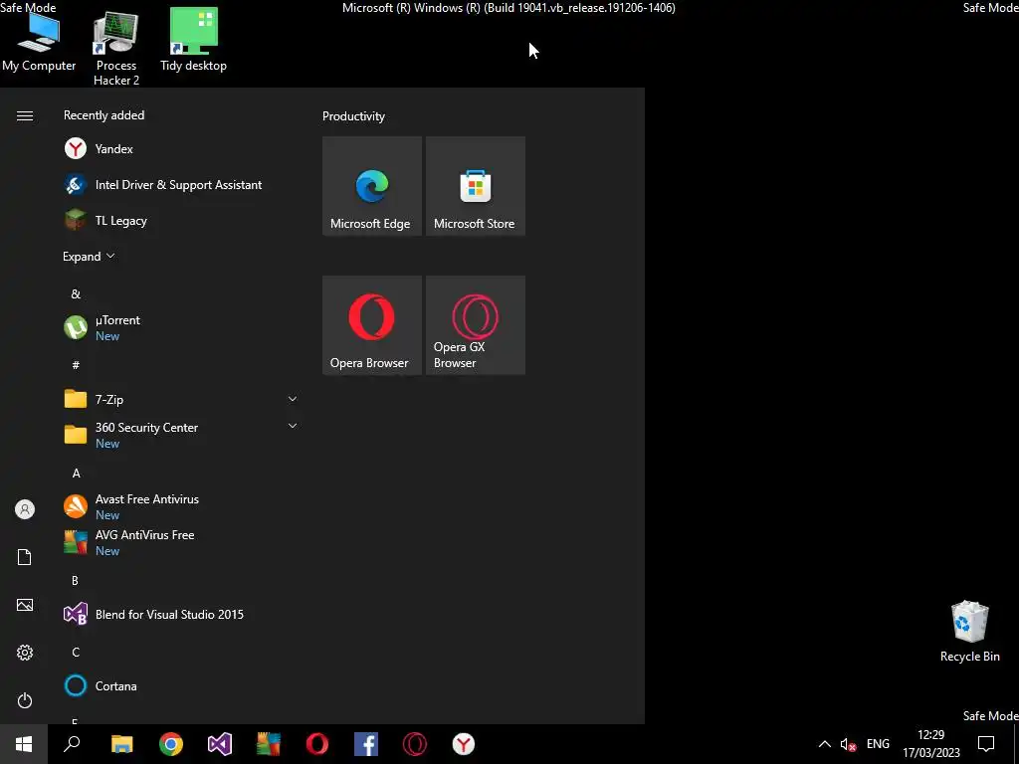Screen dimensions: 1019x764
Task: Open 360 Security Center folder entry
Action: tap(179, 435)
